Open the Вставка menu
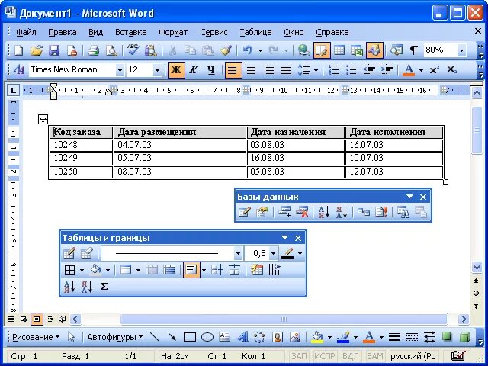 pos(130,32)
